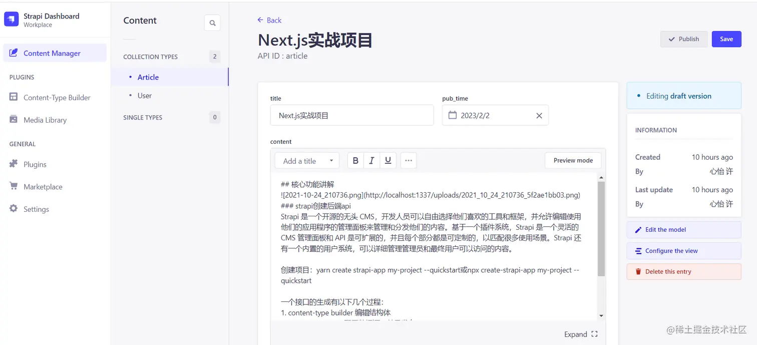This screenshot has width=757, height=345.
Task: Click the editor scrollbar up arrow
Action: pos(601,178)
